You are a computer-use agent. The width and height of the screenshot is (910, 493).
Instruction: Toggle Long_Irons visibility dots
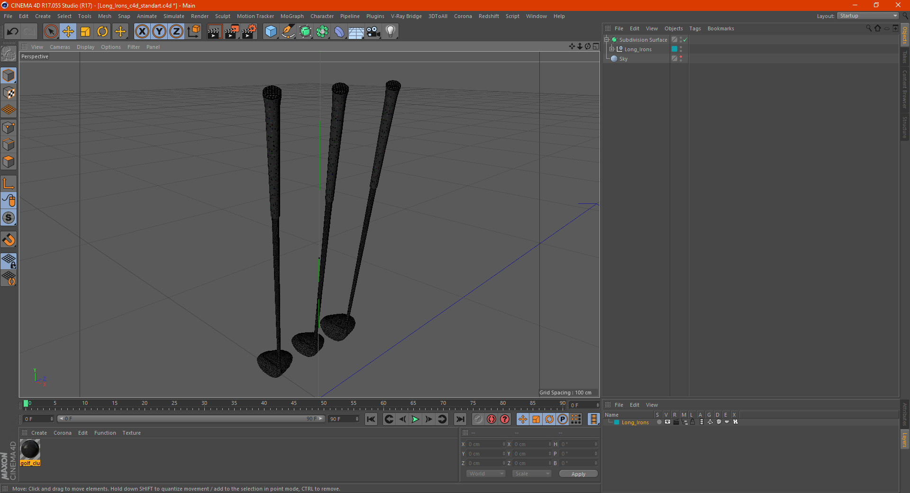(681, 49)
